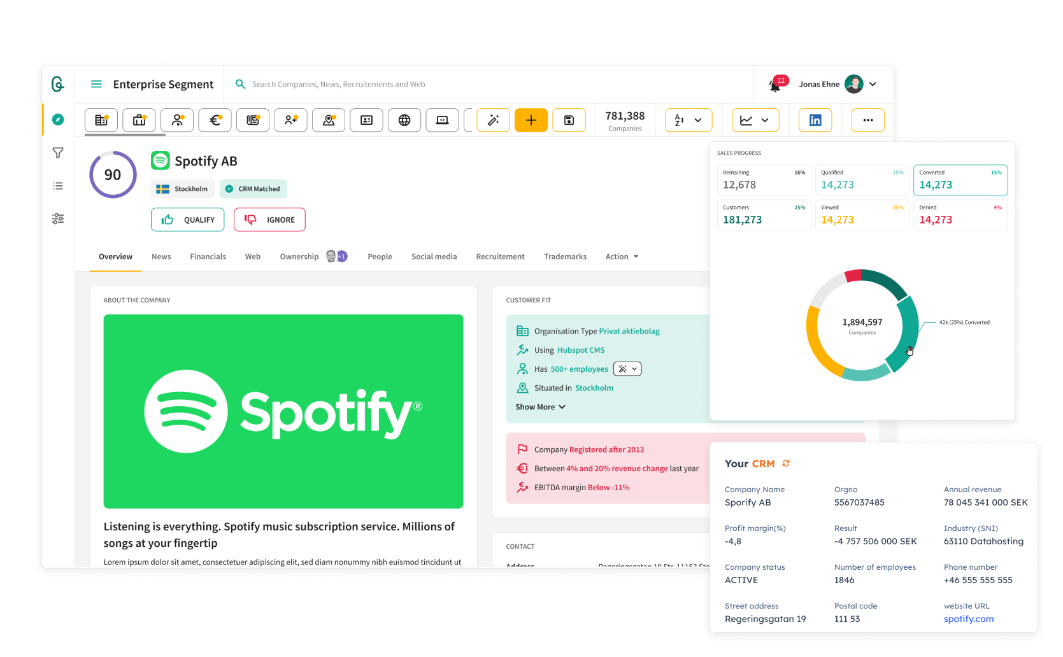
Task: Click the Privat aktiebolag link
Action: point(629,331)
